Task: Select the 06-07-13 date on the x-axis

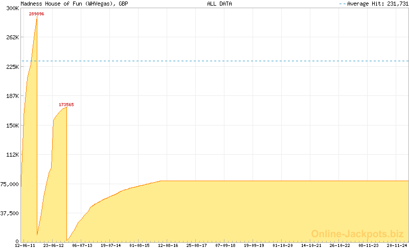Action: 82,245
